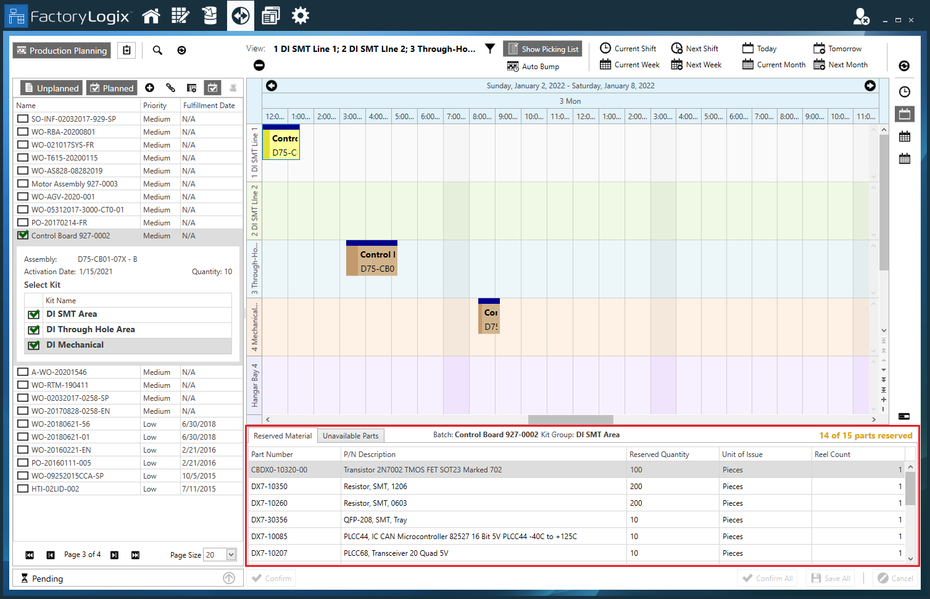
Task: Open the settings gear in top navigation
Action: coord(300,15)
